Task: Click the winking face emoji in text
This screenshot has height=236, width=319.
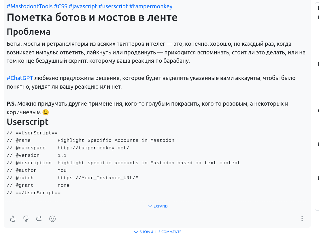Action: (x=46, y=113)
